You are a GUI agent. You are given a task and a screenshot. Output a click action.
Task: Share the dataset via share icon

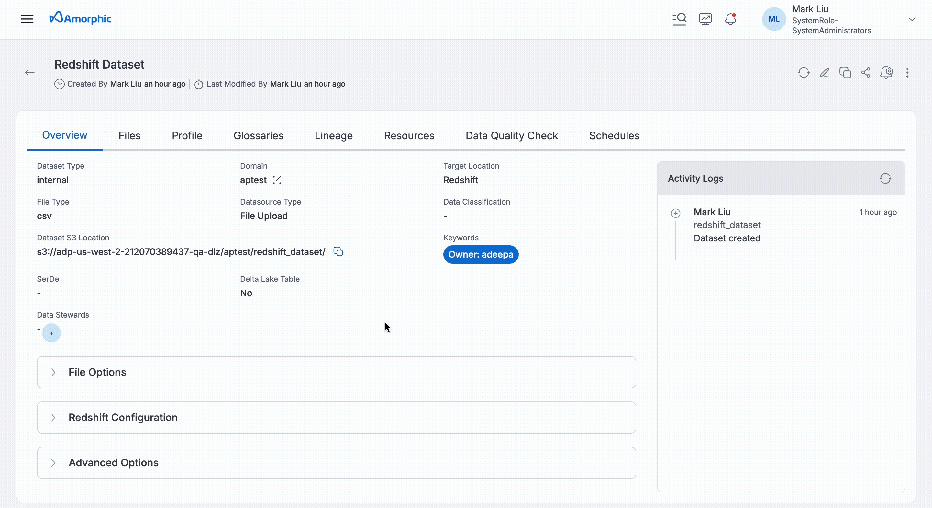pos(866,73)
